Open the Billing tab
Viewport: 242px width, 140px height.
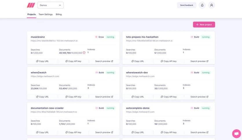58,14
